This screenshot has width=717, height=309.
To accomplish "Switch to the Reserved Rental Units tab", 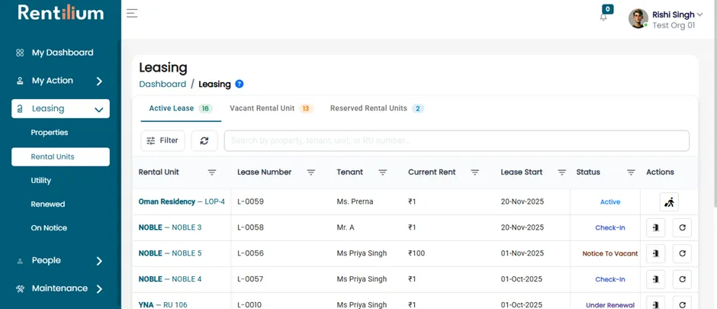I will click(x=377, y=109).
